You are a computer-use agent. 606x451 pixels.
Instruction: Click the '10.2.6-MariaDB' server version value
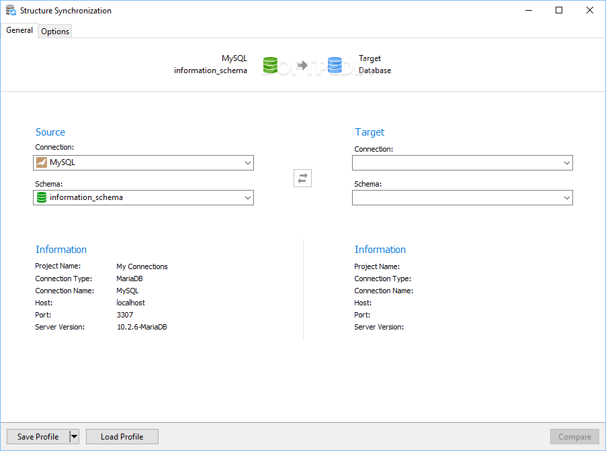[x=142, y=327]
